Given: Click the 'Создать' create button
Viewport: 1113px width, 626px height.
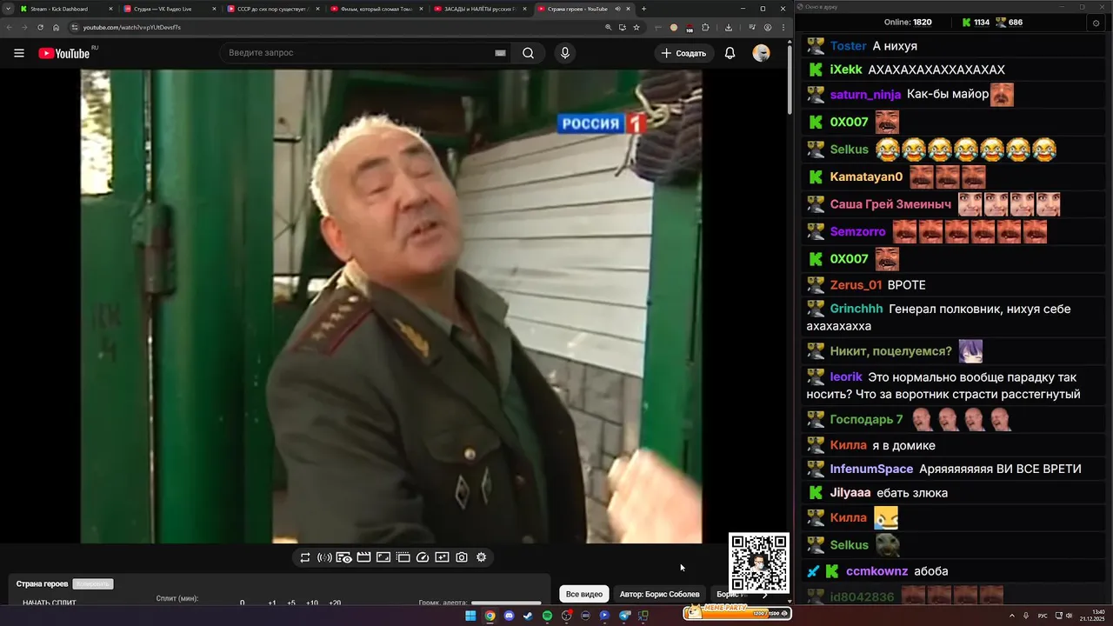Looking at the screenshot, I should [684, 53].
